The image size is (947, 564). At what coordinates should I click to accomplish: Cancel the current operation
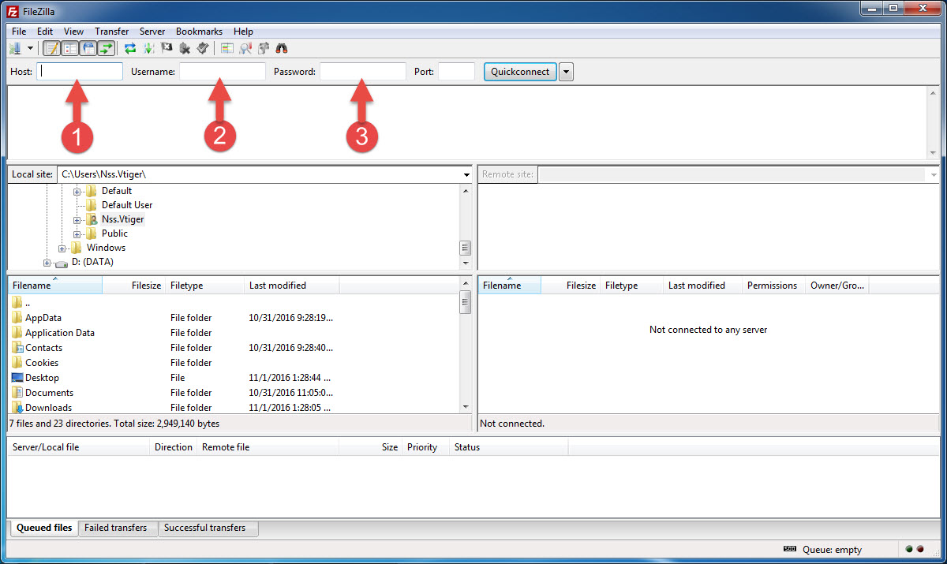pyautogui.click(x=167, y=48)
